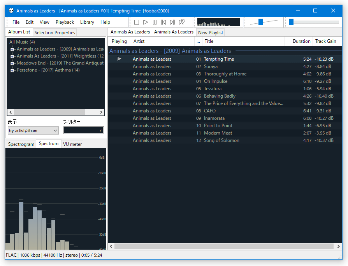Open the Edit menu
This screenshot has height=266, width=348.
click(x=30, y=22)
